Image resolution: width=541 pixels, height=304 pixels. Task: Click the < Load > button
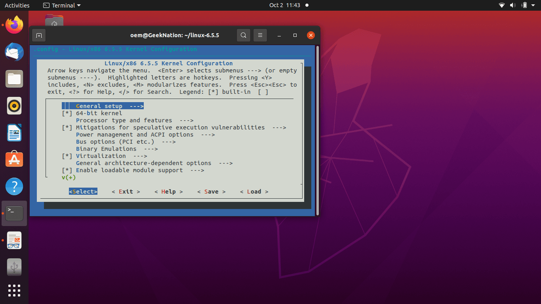pos(254,192)
